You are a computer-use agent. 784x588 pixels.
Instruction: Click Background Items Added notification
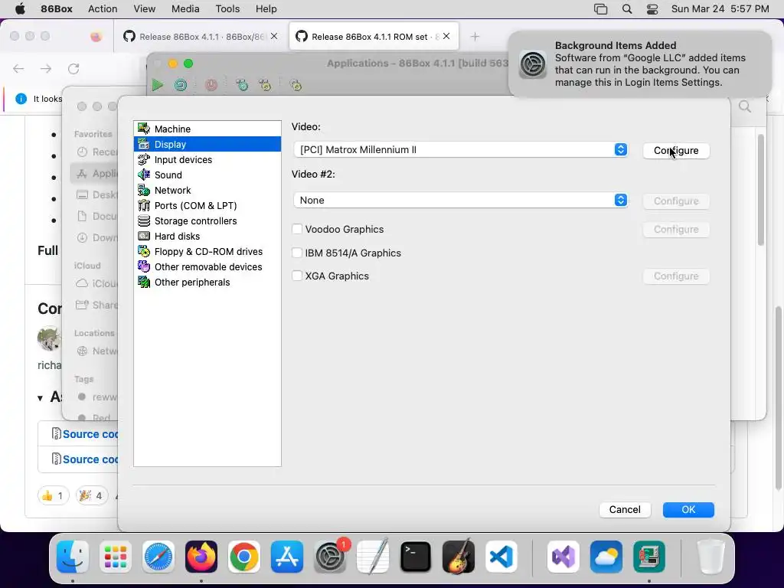pyautogui.click(x=639, y=64)
